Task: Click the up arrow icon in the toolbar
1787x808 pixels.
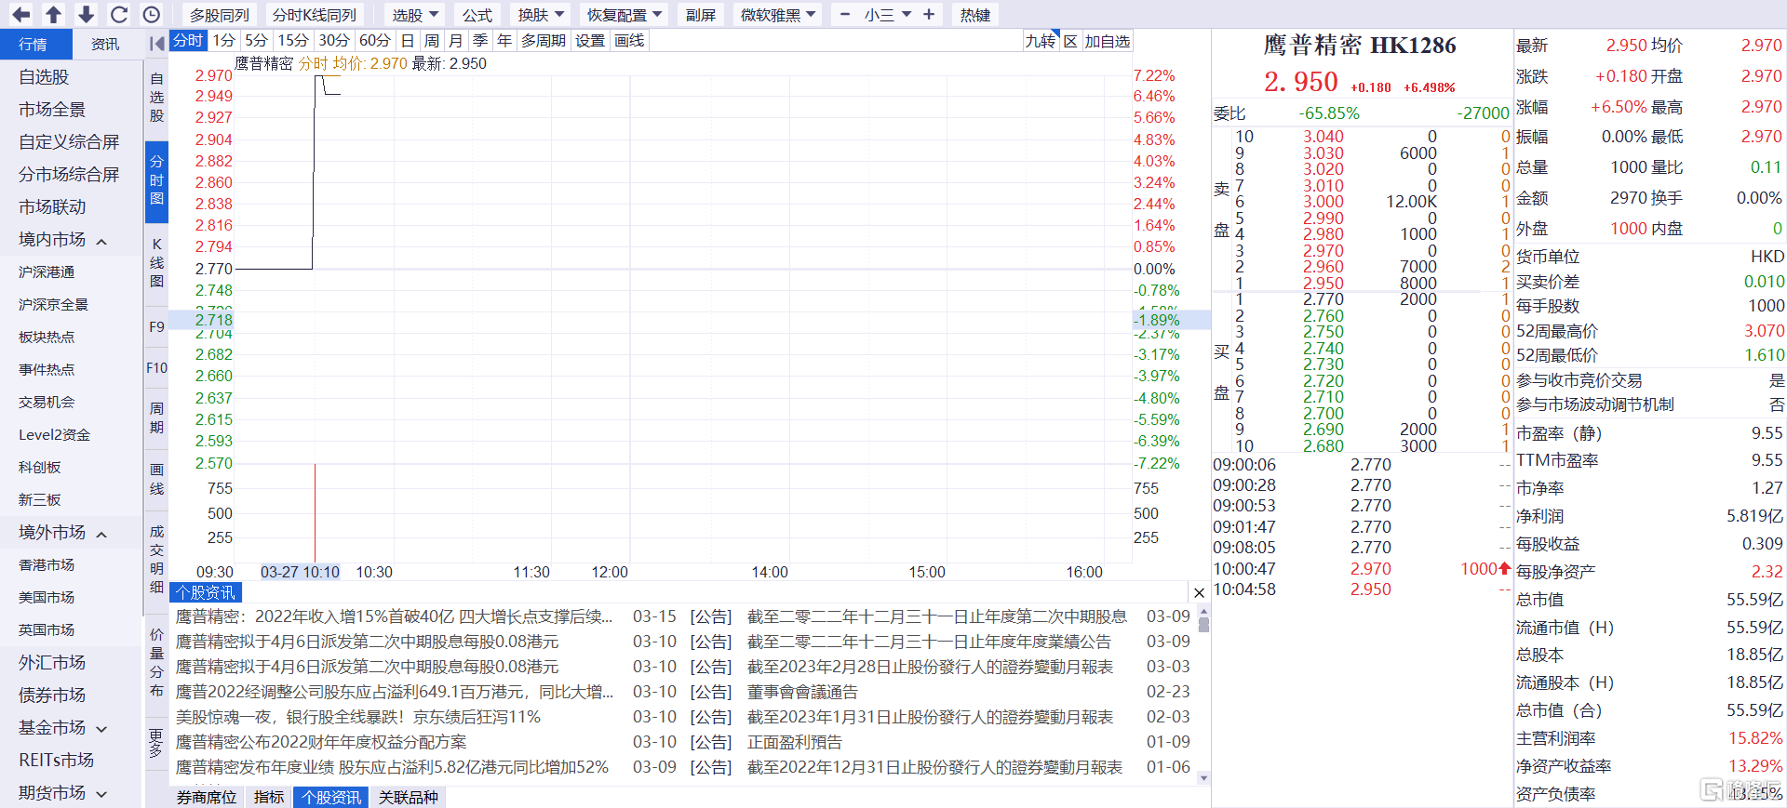Action: [54, 15]
